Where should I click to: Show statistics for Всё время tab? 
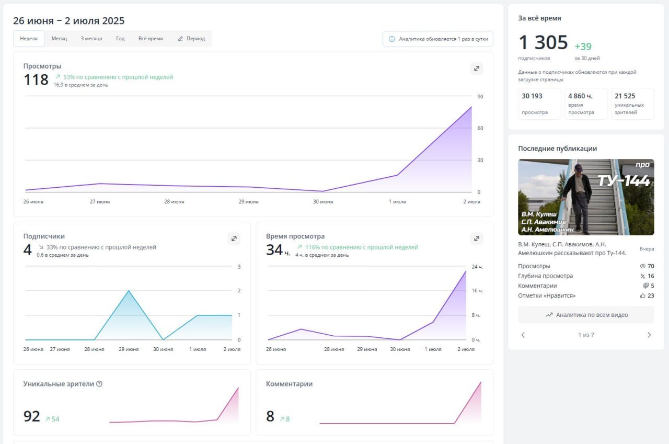151,39
